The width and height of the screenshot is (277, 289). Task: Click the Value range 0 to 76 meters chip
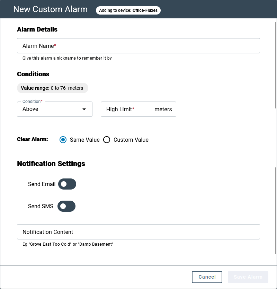click(53, 88)
